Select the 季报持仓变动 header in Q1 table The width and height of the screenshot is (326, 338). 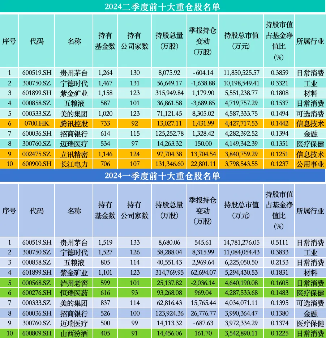coord(203,210)
